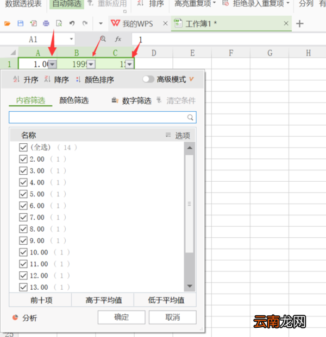Close the 工作簿1 tab
Image resolution: width=326 pixels, height=337 pixels.
pos(286,23)
